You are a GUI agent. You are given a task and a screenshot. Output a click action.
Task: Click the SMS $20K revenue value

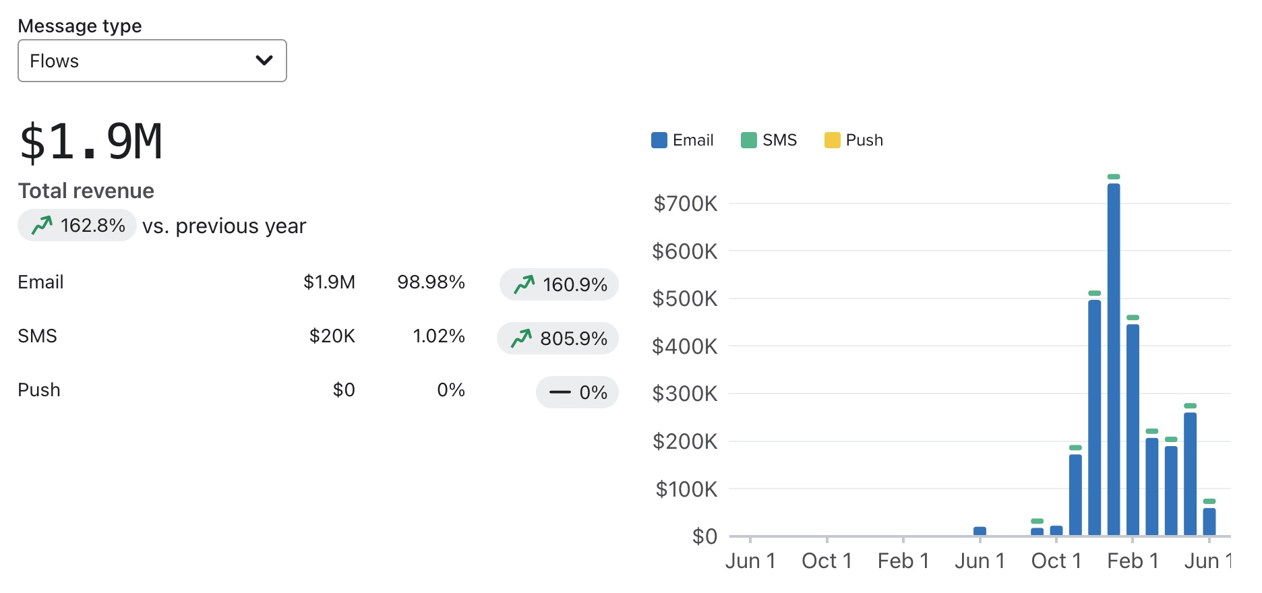[x=332, y=336]
